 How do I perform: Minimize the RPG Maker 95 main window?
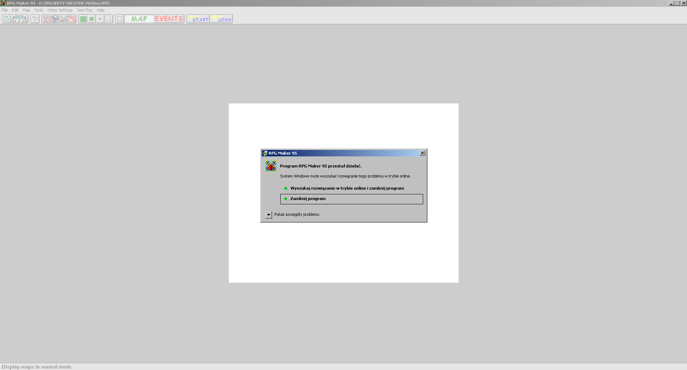tap(671, 3)
